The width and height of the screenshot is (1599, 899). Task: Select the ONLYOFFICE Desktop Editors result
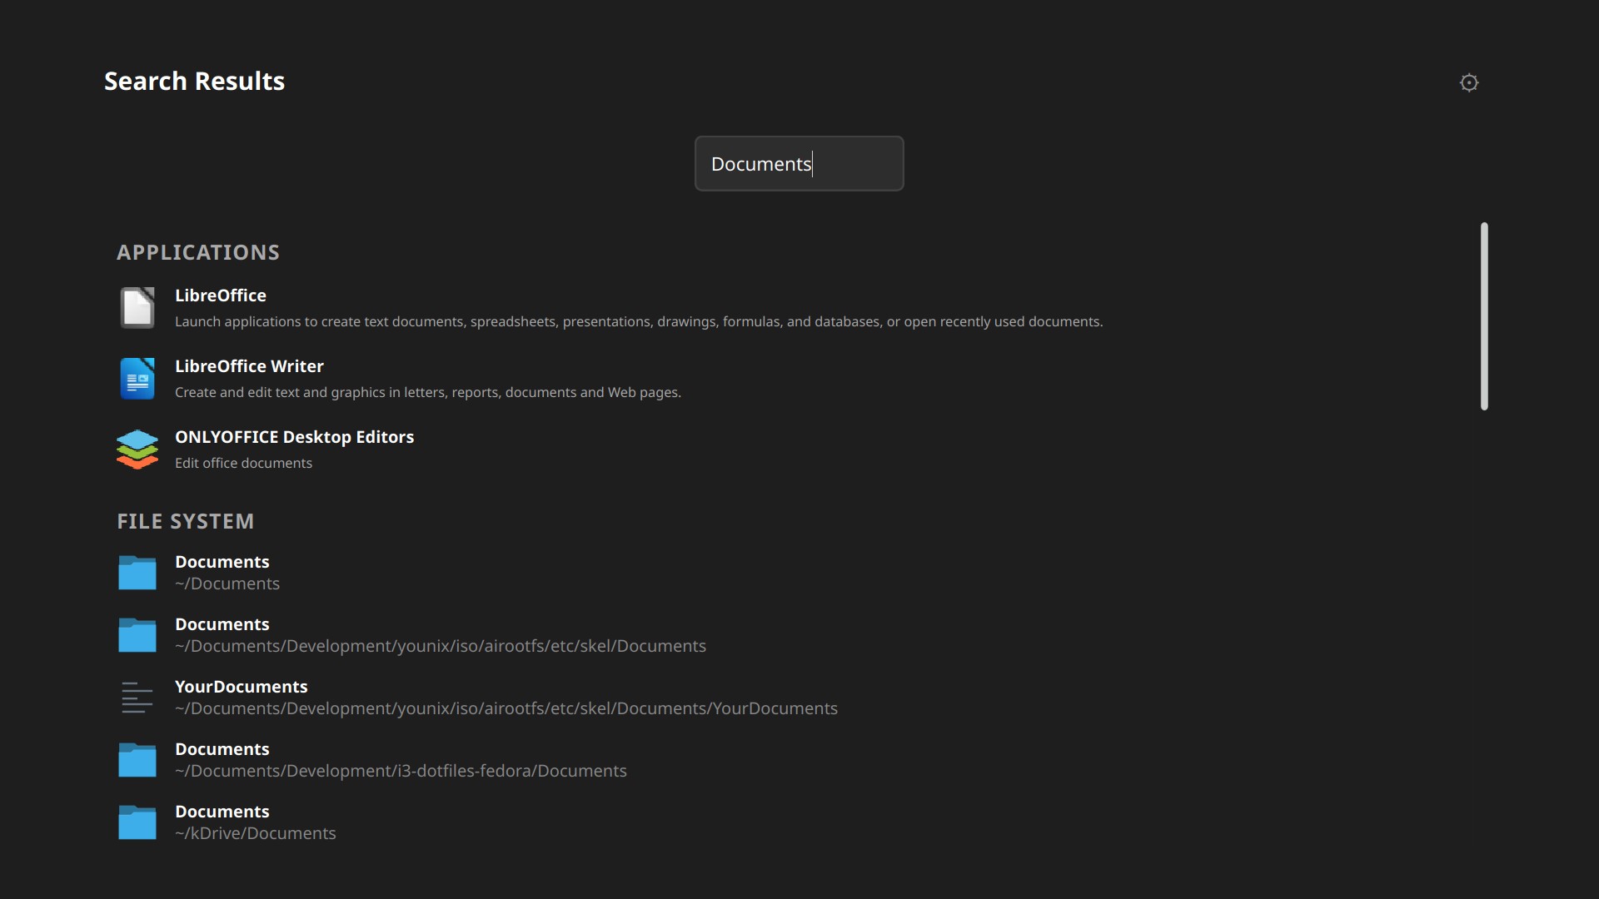[x=294, y=436]
